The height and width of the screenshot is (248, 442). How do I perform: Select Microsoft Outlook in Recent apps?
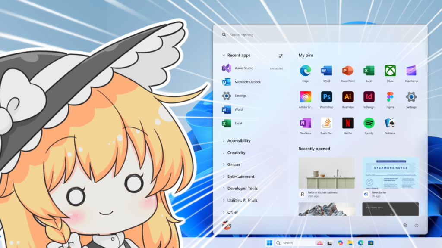point(247,82)
